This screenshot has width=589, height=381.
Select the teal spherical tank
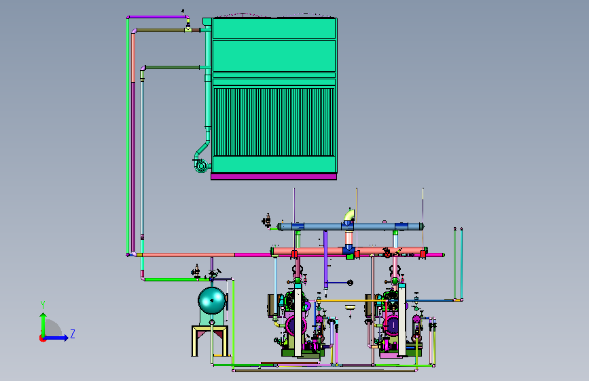click(212, 300)
